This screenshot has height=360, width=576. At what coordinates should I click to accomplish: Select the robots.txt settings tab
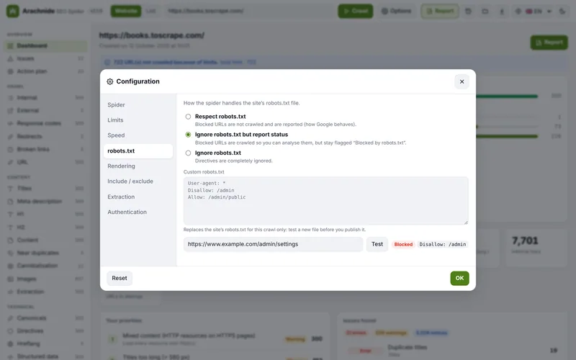point(138,151)
